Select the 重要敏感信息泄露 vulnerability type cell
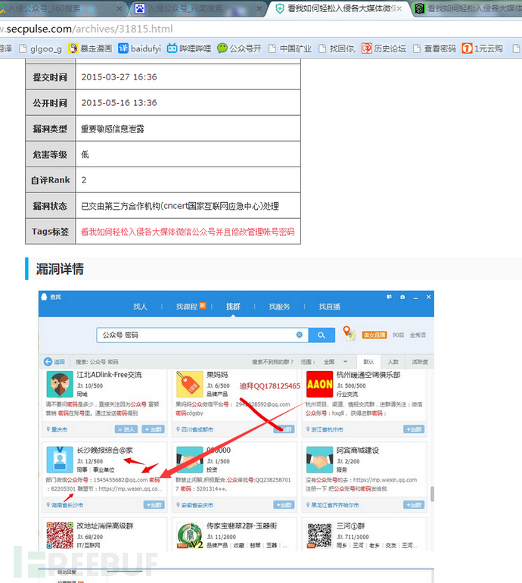This screenshot has height=583, width=522. tap(188, 129)
